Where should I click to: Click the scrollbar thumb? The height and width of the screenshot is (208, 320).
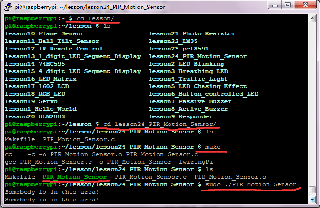[x=312, y=190]
